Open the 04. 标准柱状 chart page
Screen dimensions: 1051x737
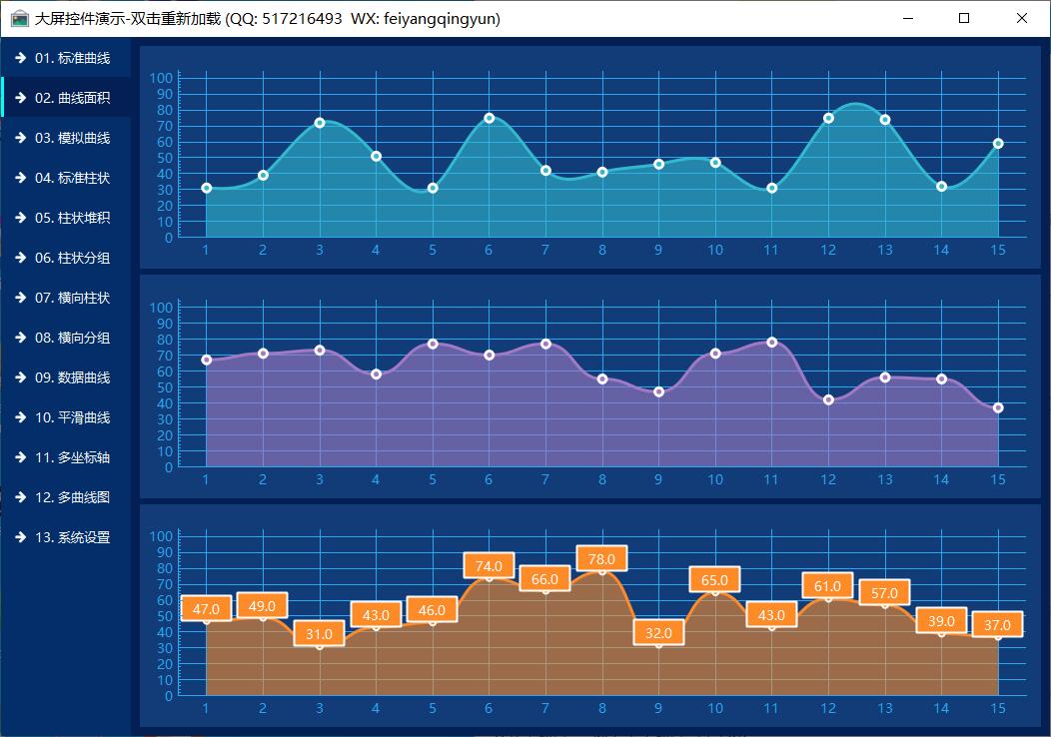point(72,178)
